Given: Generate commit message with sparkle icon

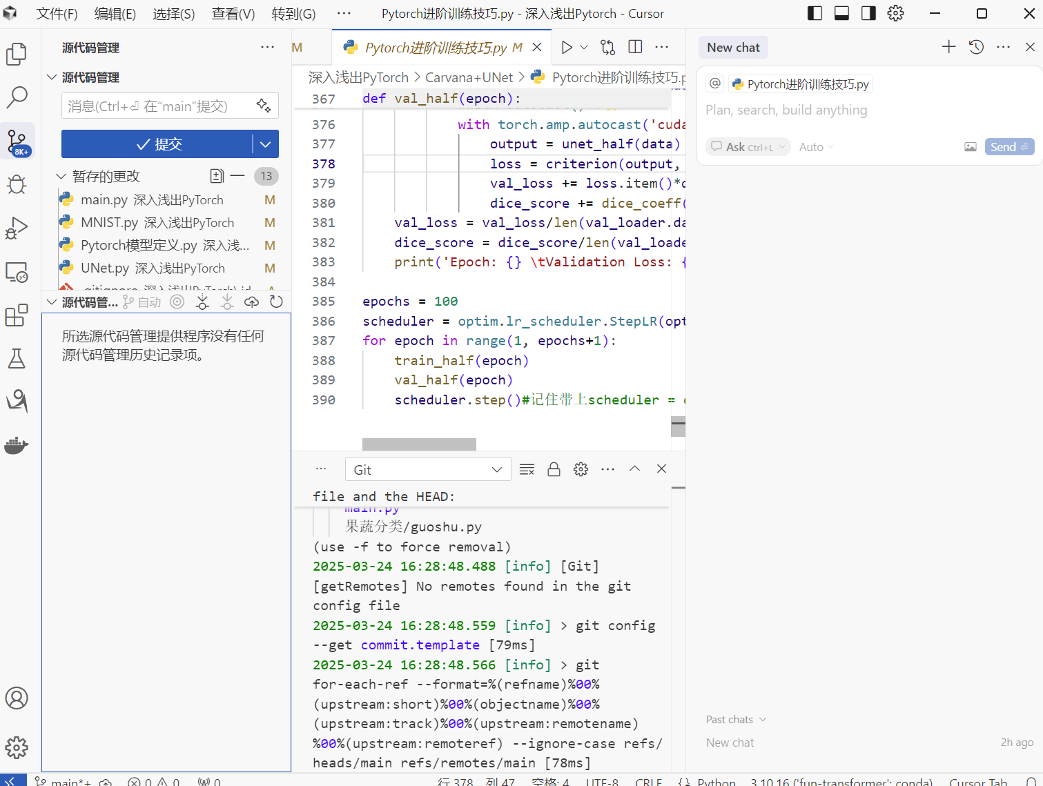Looking at the screenshot, I should point(264,106).
